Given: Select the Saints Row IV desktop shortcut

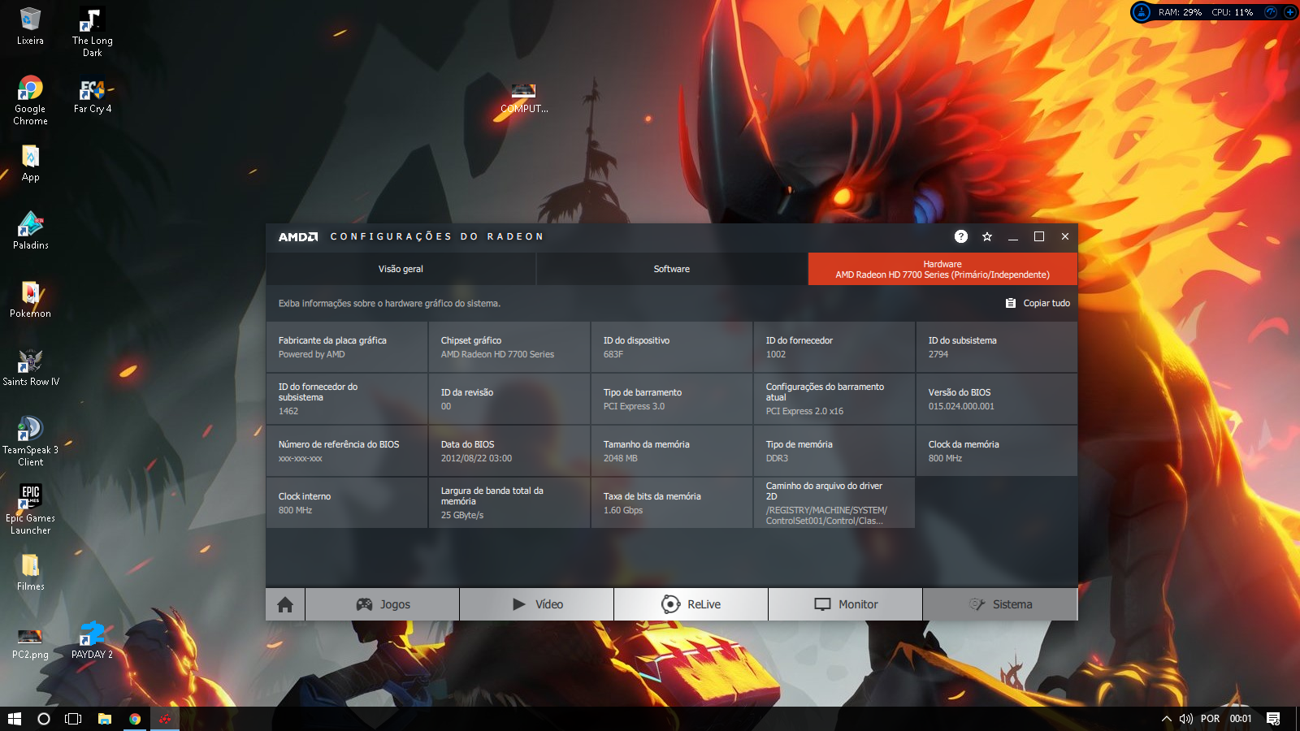Looking at the screenshot, I should pos(30,368).
